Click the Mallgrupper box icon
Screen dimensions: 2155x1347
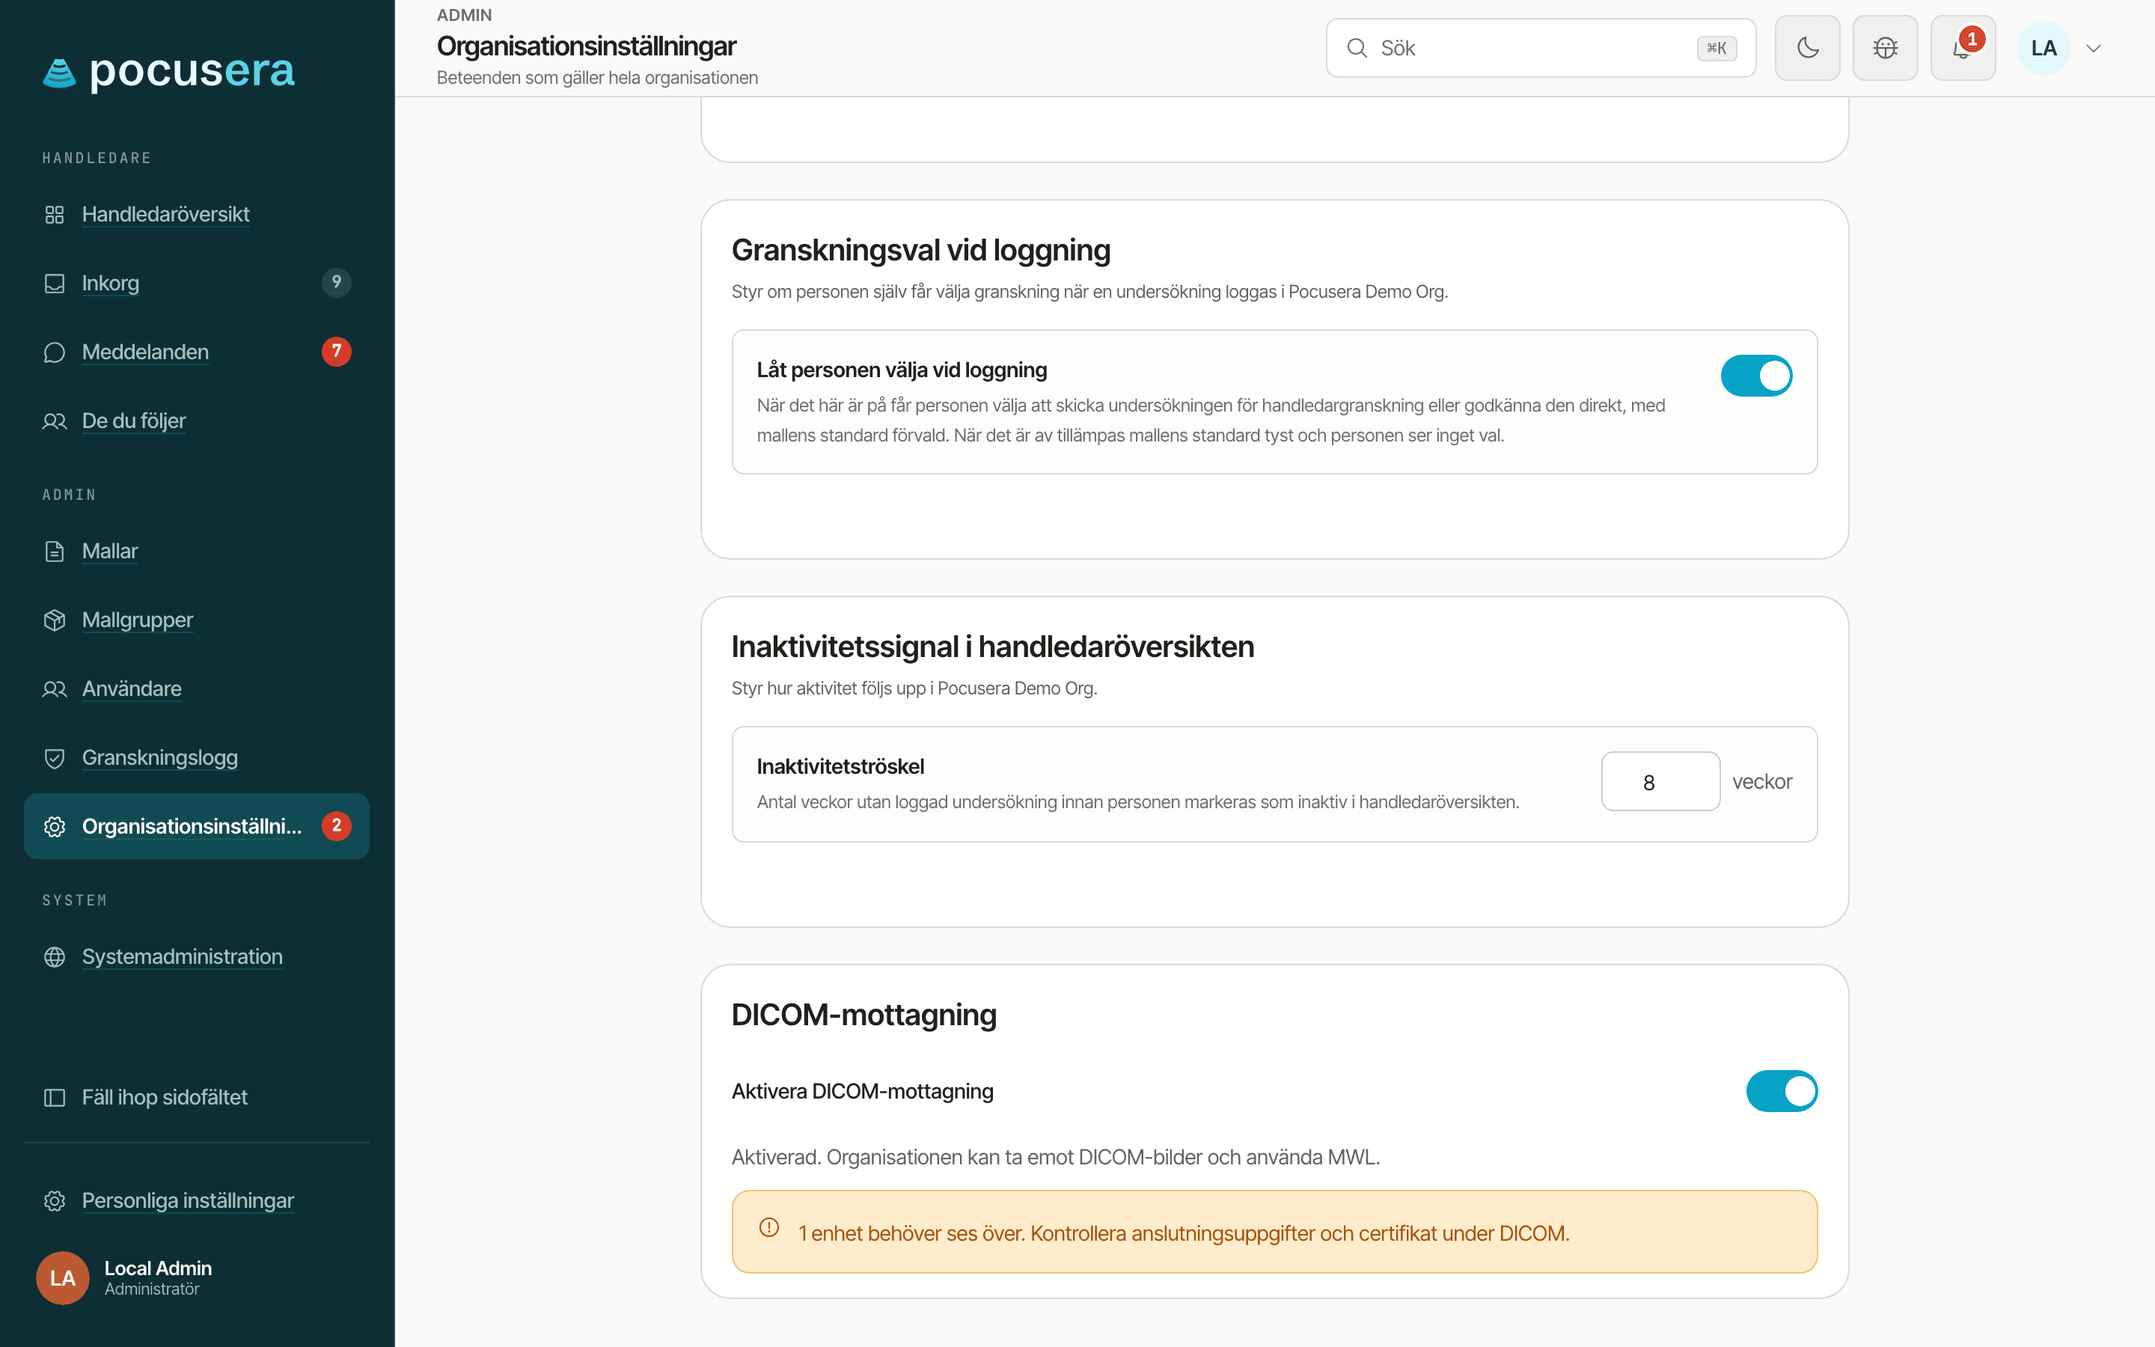pyautogui.click(x=55, y=620)
